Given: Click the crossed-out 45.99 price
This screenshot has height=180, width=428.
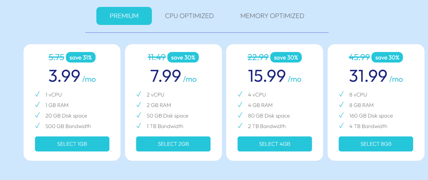Looking at the screenshot, I should [359, 57].
